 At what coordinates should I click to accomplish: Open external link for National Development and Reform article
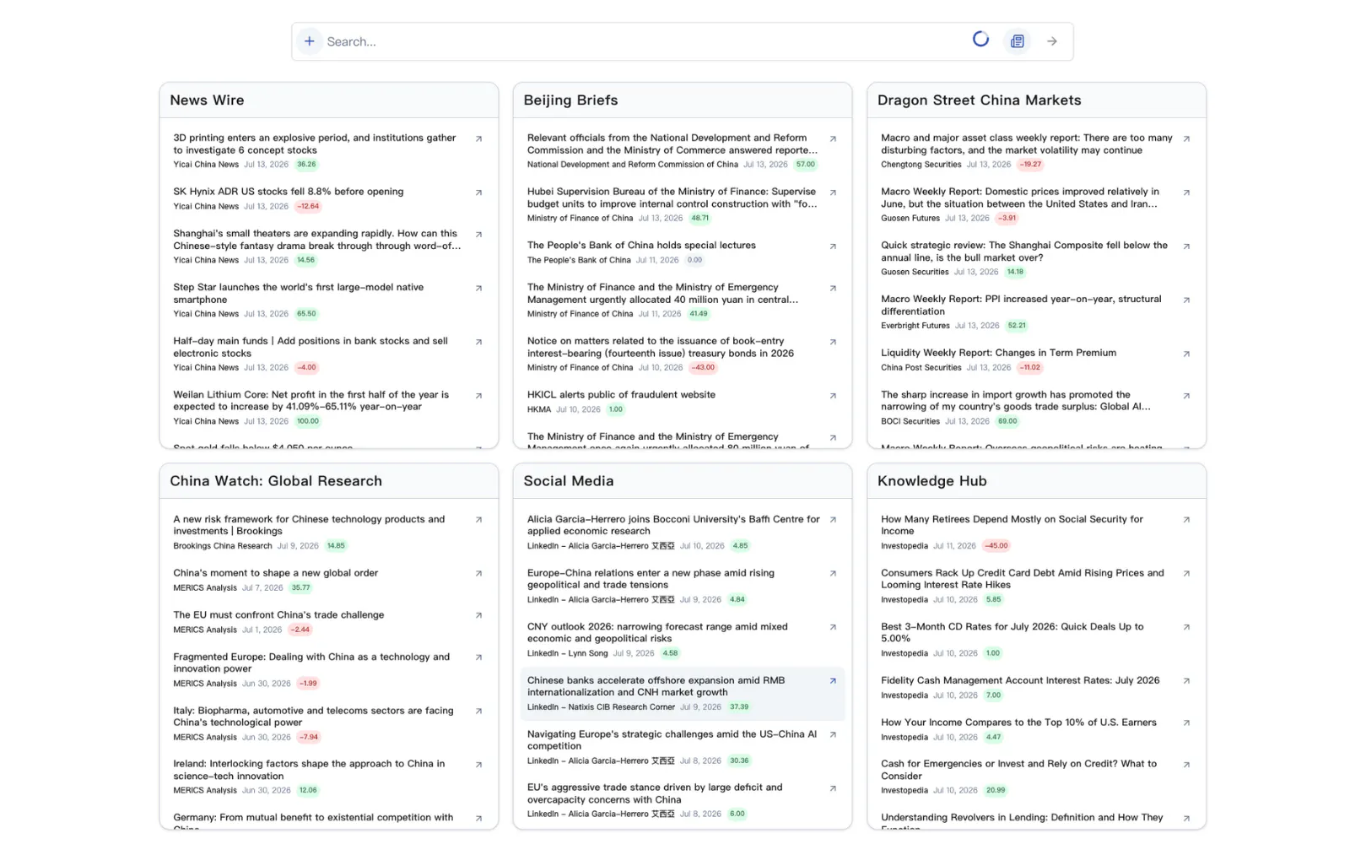click(833, 139)
